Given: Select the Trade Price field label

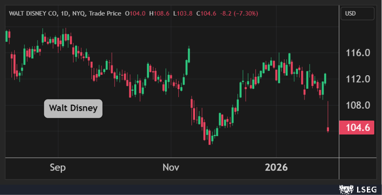Looking at the screenshot, I should pos(104,13).
